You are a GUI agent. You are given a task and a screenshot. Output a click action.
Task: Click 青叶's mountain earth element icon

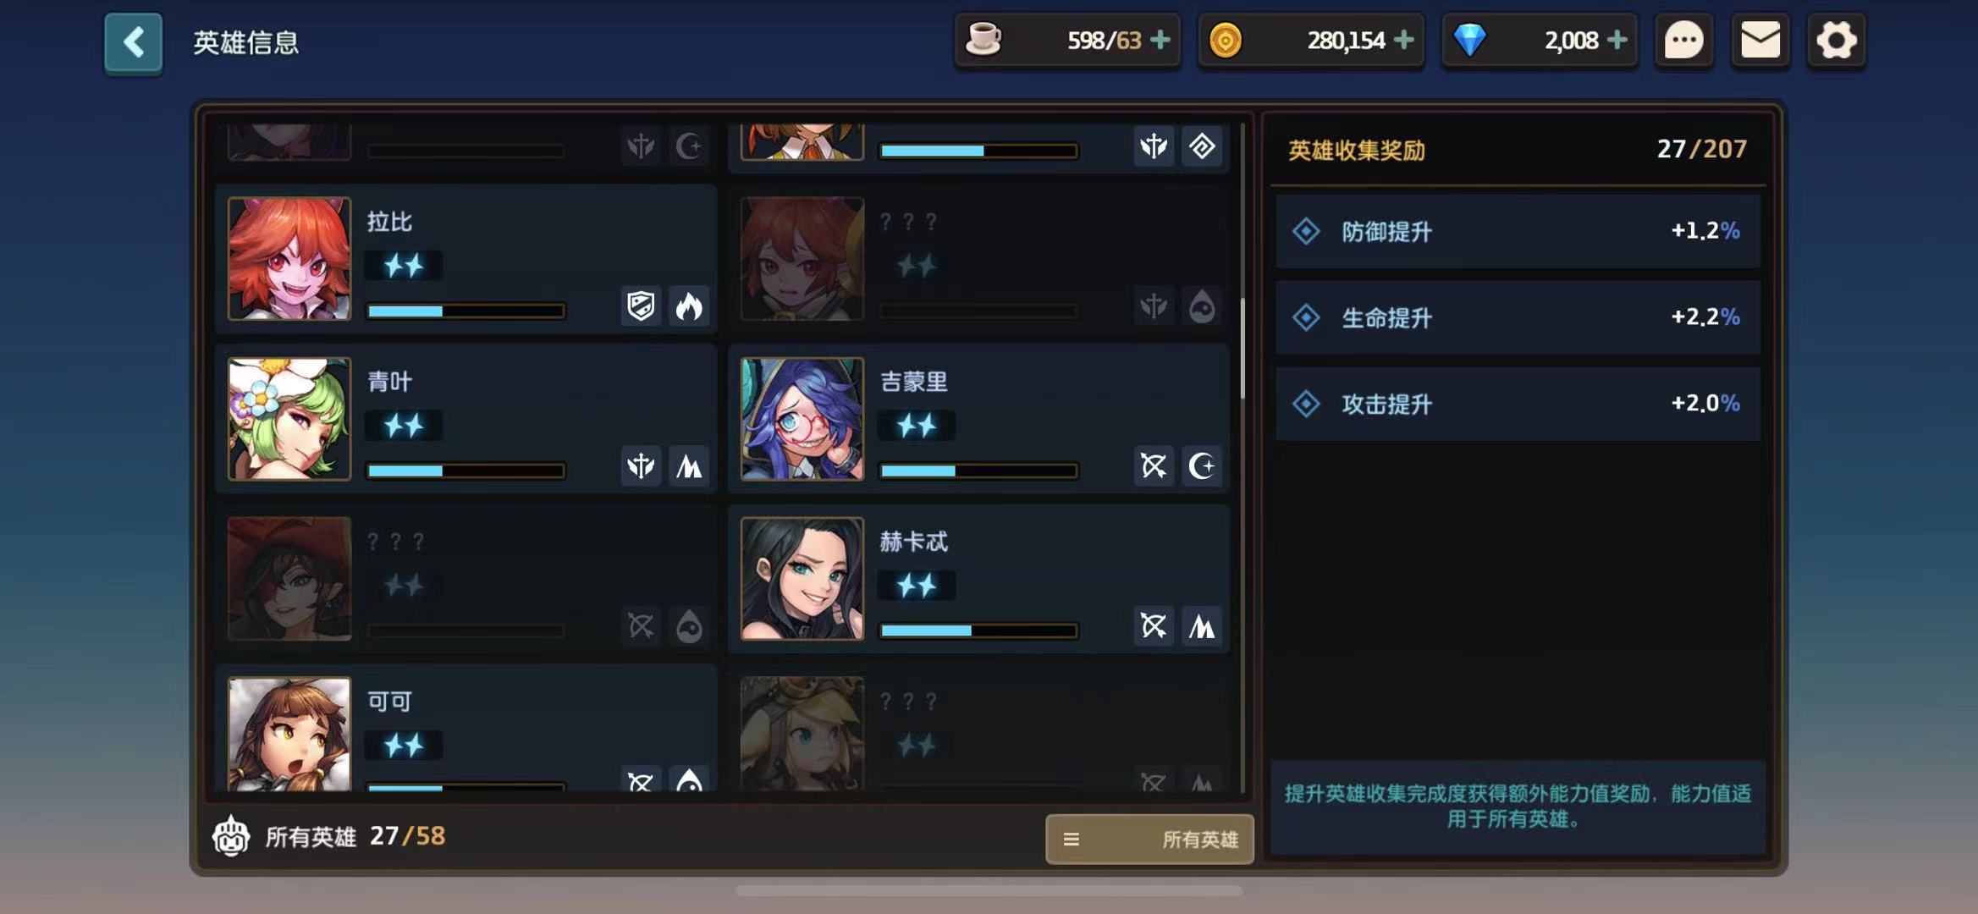tap(689, 465)
